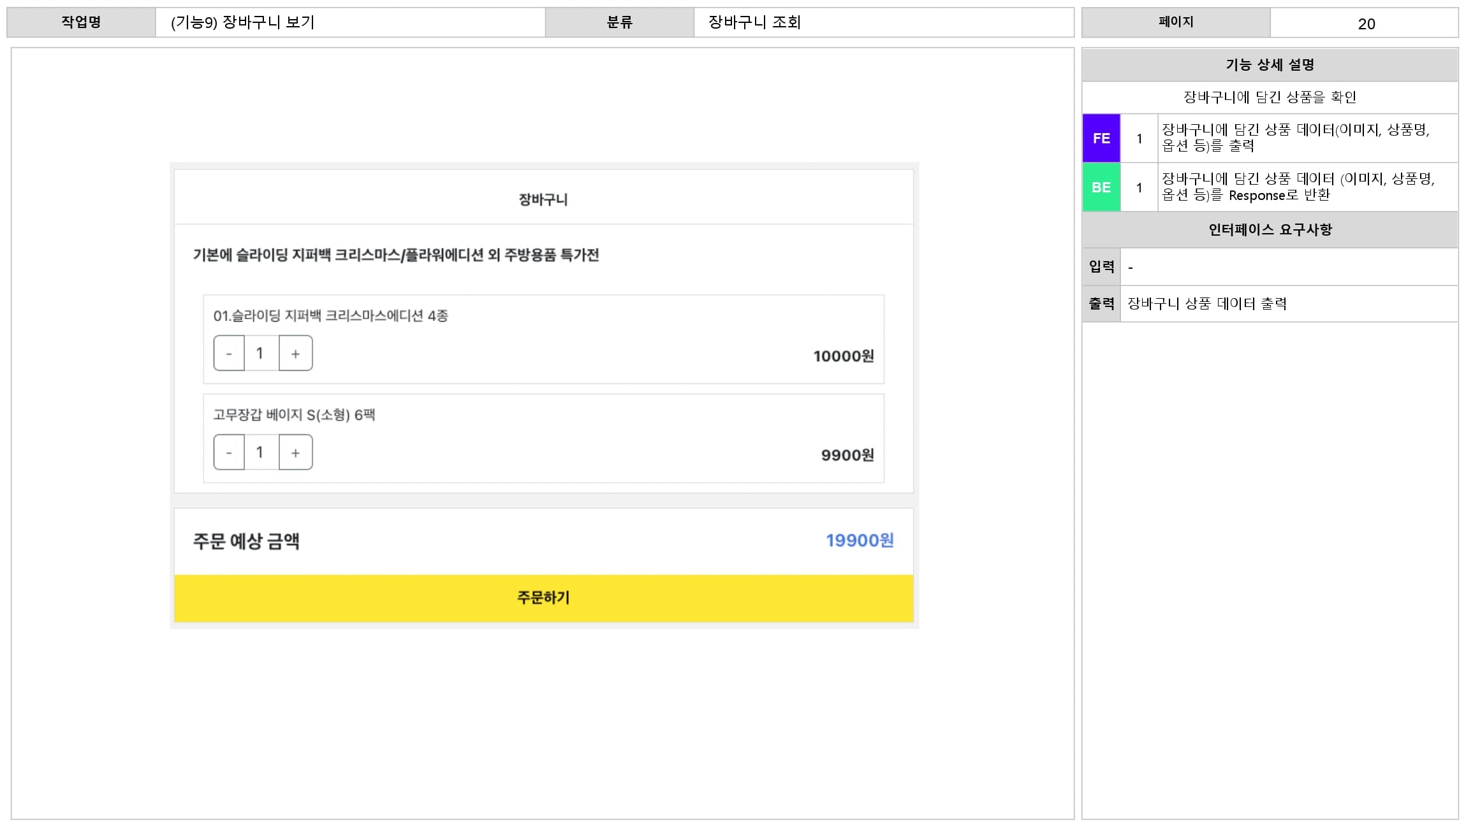Click the 기능 상세 설명 heading
Viewport: 1473px width, 828px height.
[1270, 65]
